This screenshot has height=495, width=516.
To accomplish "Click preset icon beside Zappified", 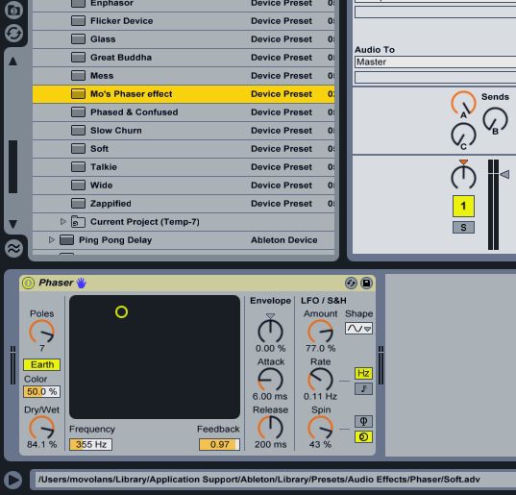I will pyautogui.click(x=79, y=204).
